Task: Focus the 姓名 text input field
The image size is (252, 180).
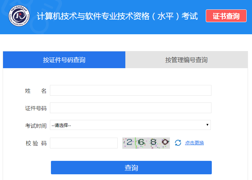Action: tap(131, 90)
